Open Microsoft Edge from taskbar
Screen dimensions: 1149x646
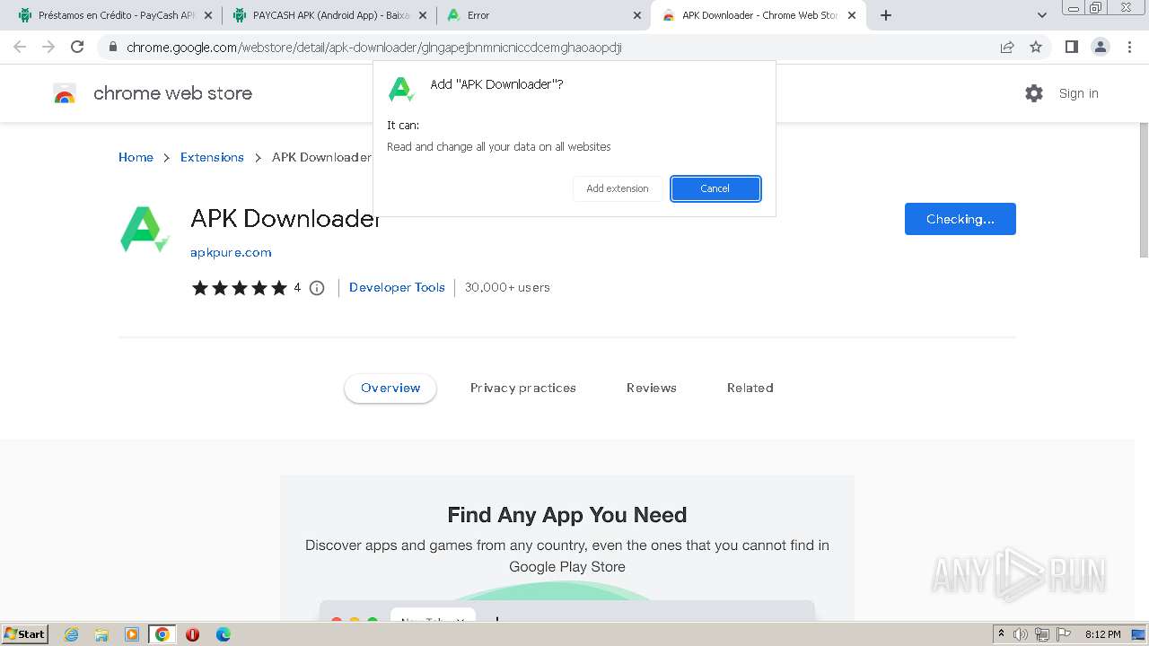pos(223,634)
